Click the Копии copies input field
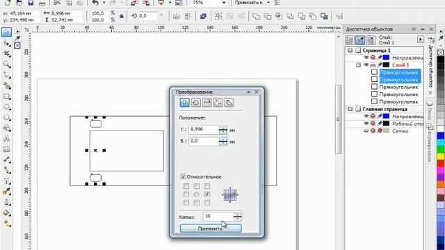 (x=218, y=217)
